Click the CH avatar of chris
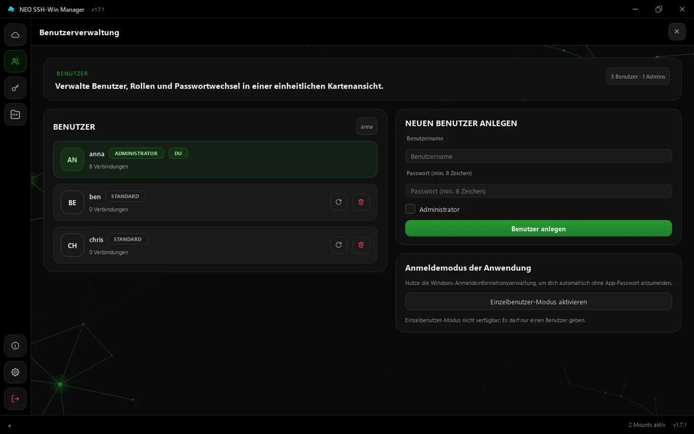 coord(72,245)
